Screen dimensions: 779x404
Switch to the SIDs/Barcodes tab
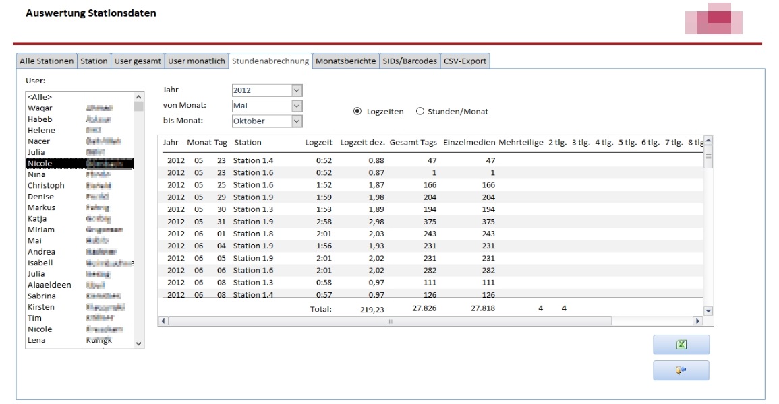pos(410,61)
